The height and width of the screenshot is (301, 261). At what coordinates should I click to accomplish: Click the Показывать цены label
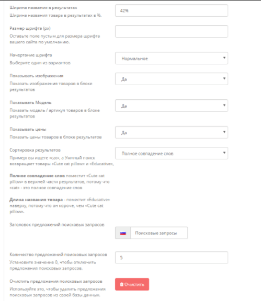pos(28,130)
